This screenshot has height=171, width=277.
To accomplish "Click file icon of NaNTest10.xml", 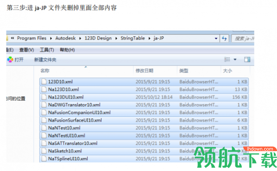I will point(44,128).
